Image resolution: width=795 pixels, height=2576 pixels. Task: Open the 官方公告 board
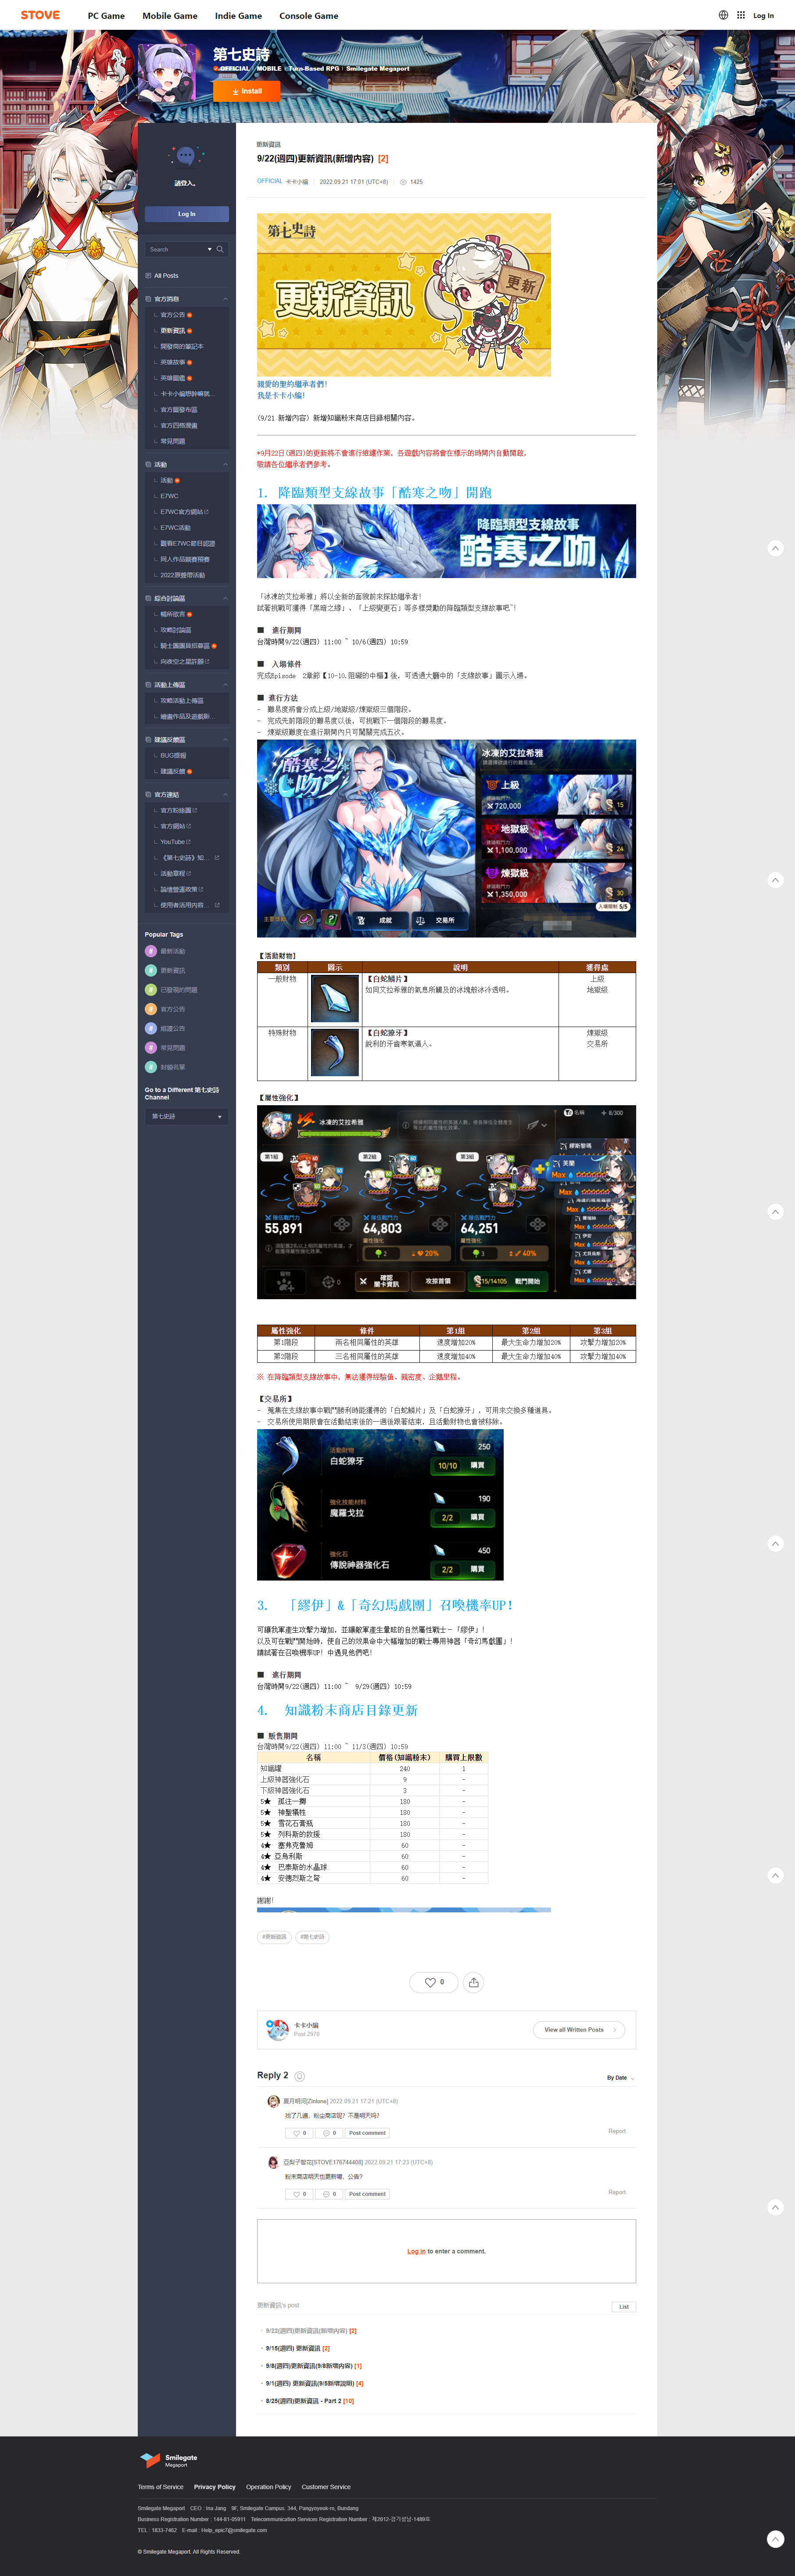[x=173, y=315]
